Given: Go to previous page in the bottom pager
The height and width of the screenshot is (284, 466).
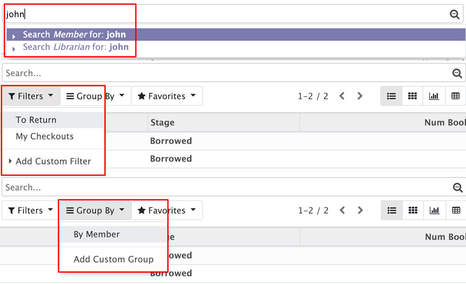Looking at the screenshot, I should (x=343, y=210).
